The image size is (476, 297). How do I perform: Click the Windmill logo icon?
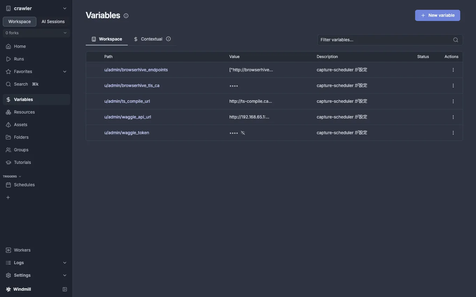point(8,289)
